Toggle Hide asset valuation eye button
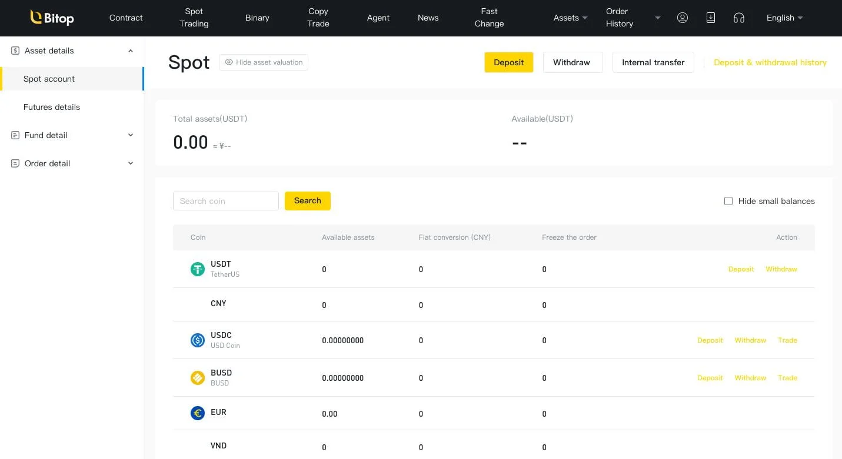The height and width of the screenshot is (459, 842). coord(264,62)
